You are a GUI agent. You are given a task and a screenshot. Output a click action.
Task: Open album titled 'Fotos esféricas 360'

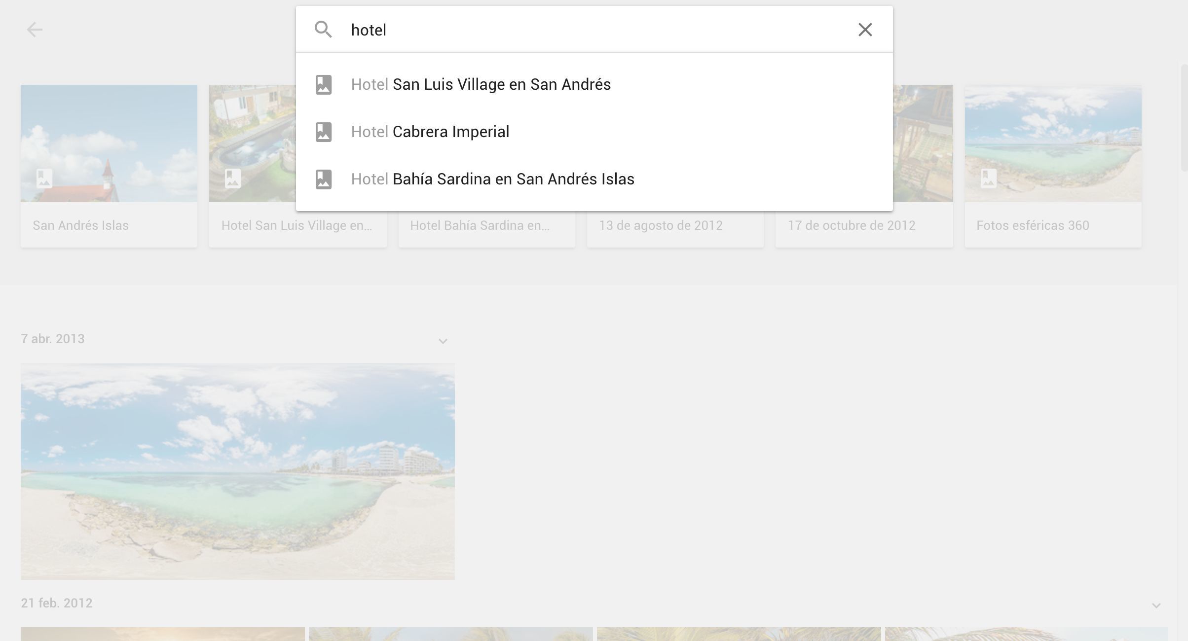(1033, 225)
